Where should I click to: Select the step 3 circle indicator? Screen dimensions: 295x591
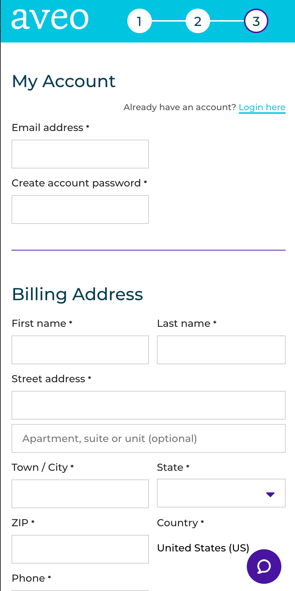256,21
